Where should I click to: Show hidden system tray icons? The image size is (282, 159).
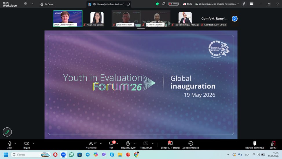coord(228,155)
